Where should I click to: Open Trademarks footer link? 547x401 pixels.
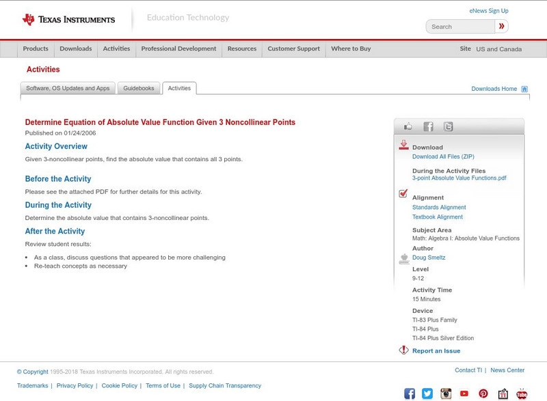(x=32, y=386)
